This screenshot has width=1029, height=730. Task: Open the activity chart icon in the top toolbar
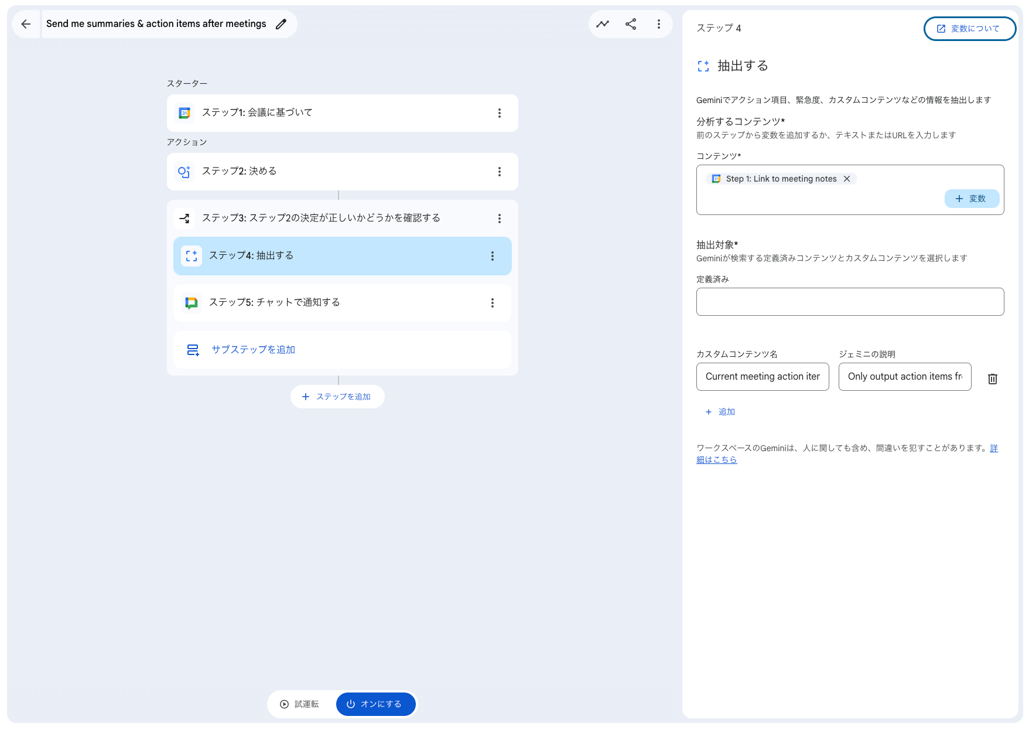coord(603,24)
